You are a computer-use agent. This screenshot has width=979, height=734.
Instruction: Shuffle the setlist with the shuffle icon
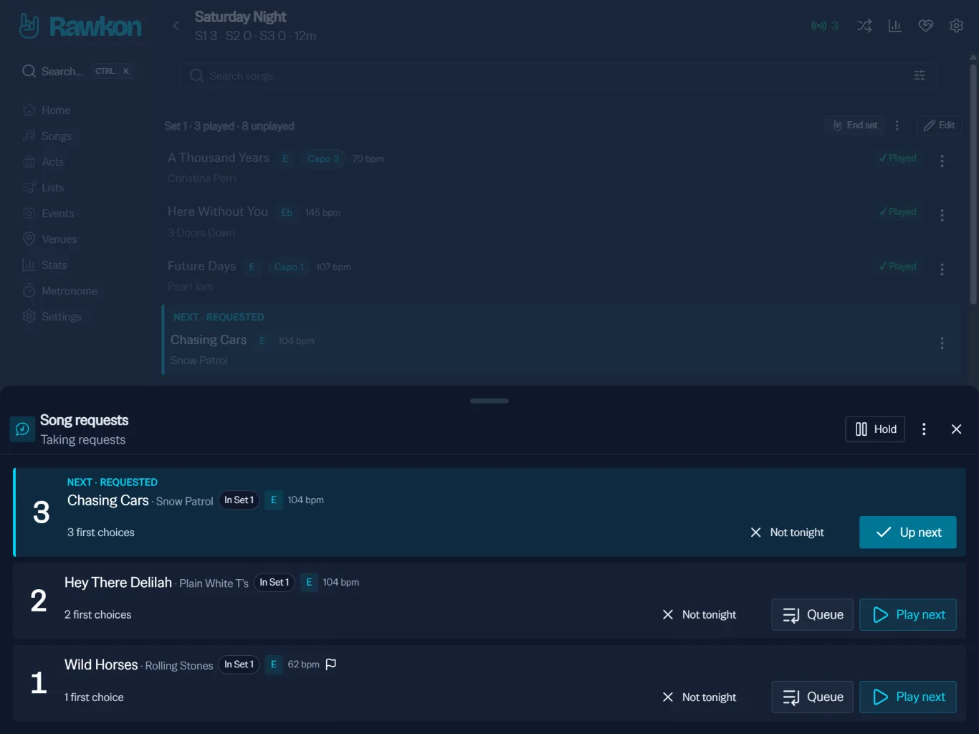(864, 26)
